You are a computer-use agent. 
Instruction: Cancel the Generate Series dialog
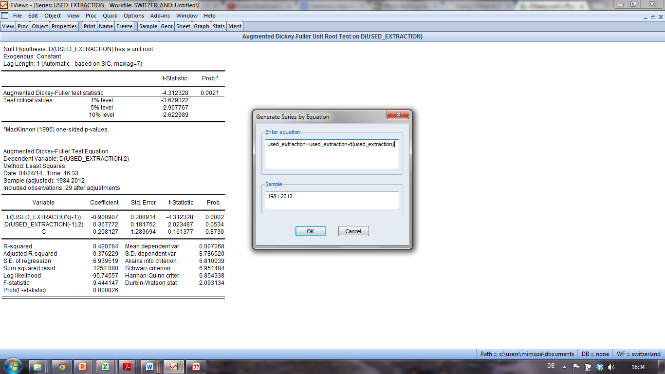click(x=353, y=231)
